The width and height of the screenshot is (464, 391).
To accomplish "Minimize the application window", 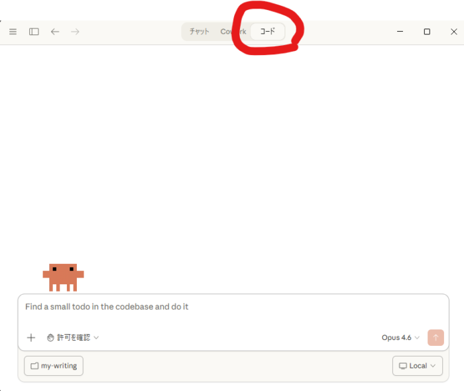I will 400,32.
